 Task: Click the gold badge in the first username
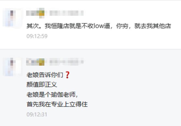pyautogui.click(x=42, y=13)
